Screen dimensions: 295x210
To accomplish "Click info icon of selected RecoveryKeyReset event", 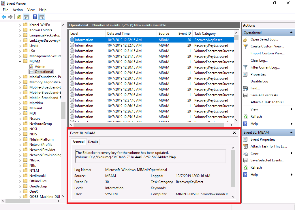I will [x=72, y=40].
